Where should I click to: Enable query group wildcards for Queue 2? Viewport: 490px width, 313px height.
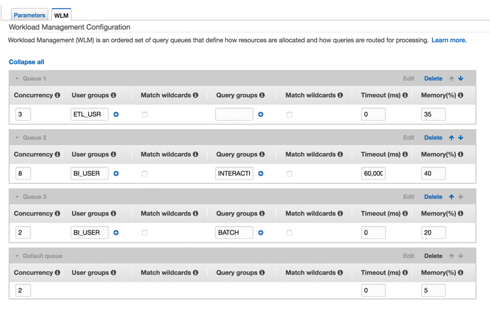pos(289,174)
